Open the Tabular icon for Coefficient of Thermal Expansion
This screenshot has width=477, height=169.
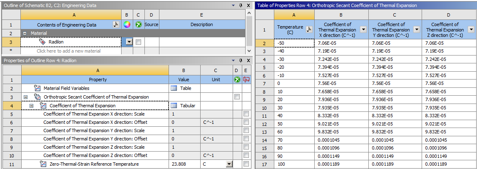[174, 105]
